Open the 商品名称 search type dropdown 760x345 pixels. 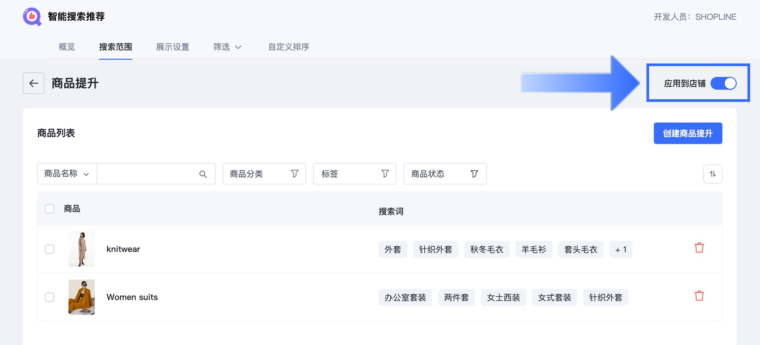coord(67,174)
